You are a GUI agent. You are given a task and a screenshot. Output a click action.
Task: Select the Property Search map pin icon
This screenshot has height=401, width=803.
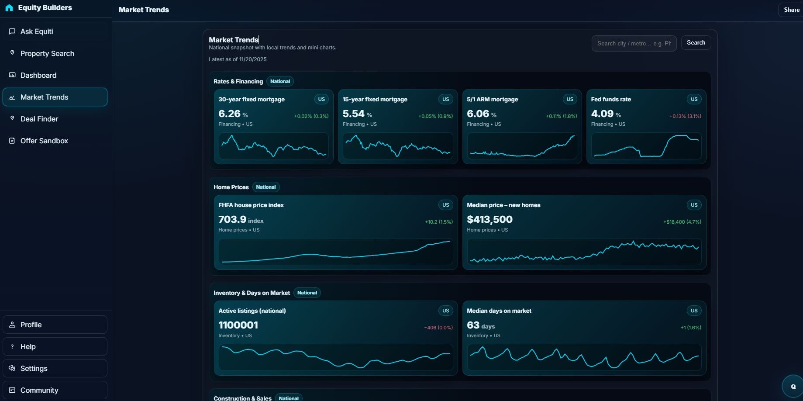pyautogui.click(x=12, y=52)
